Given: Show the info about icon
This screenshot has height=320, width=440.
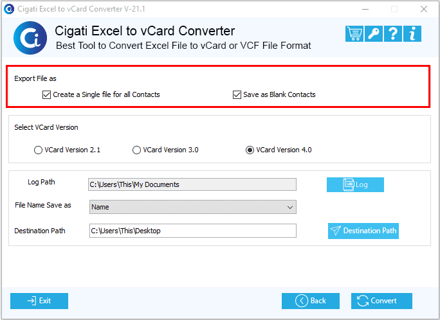Looking at the screenshot, I should pyautogui.click(x=412, y=33).
